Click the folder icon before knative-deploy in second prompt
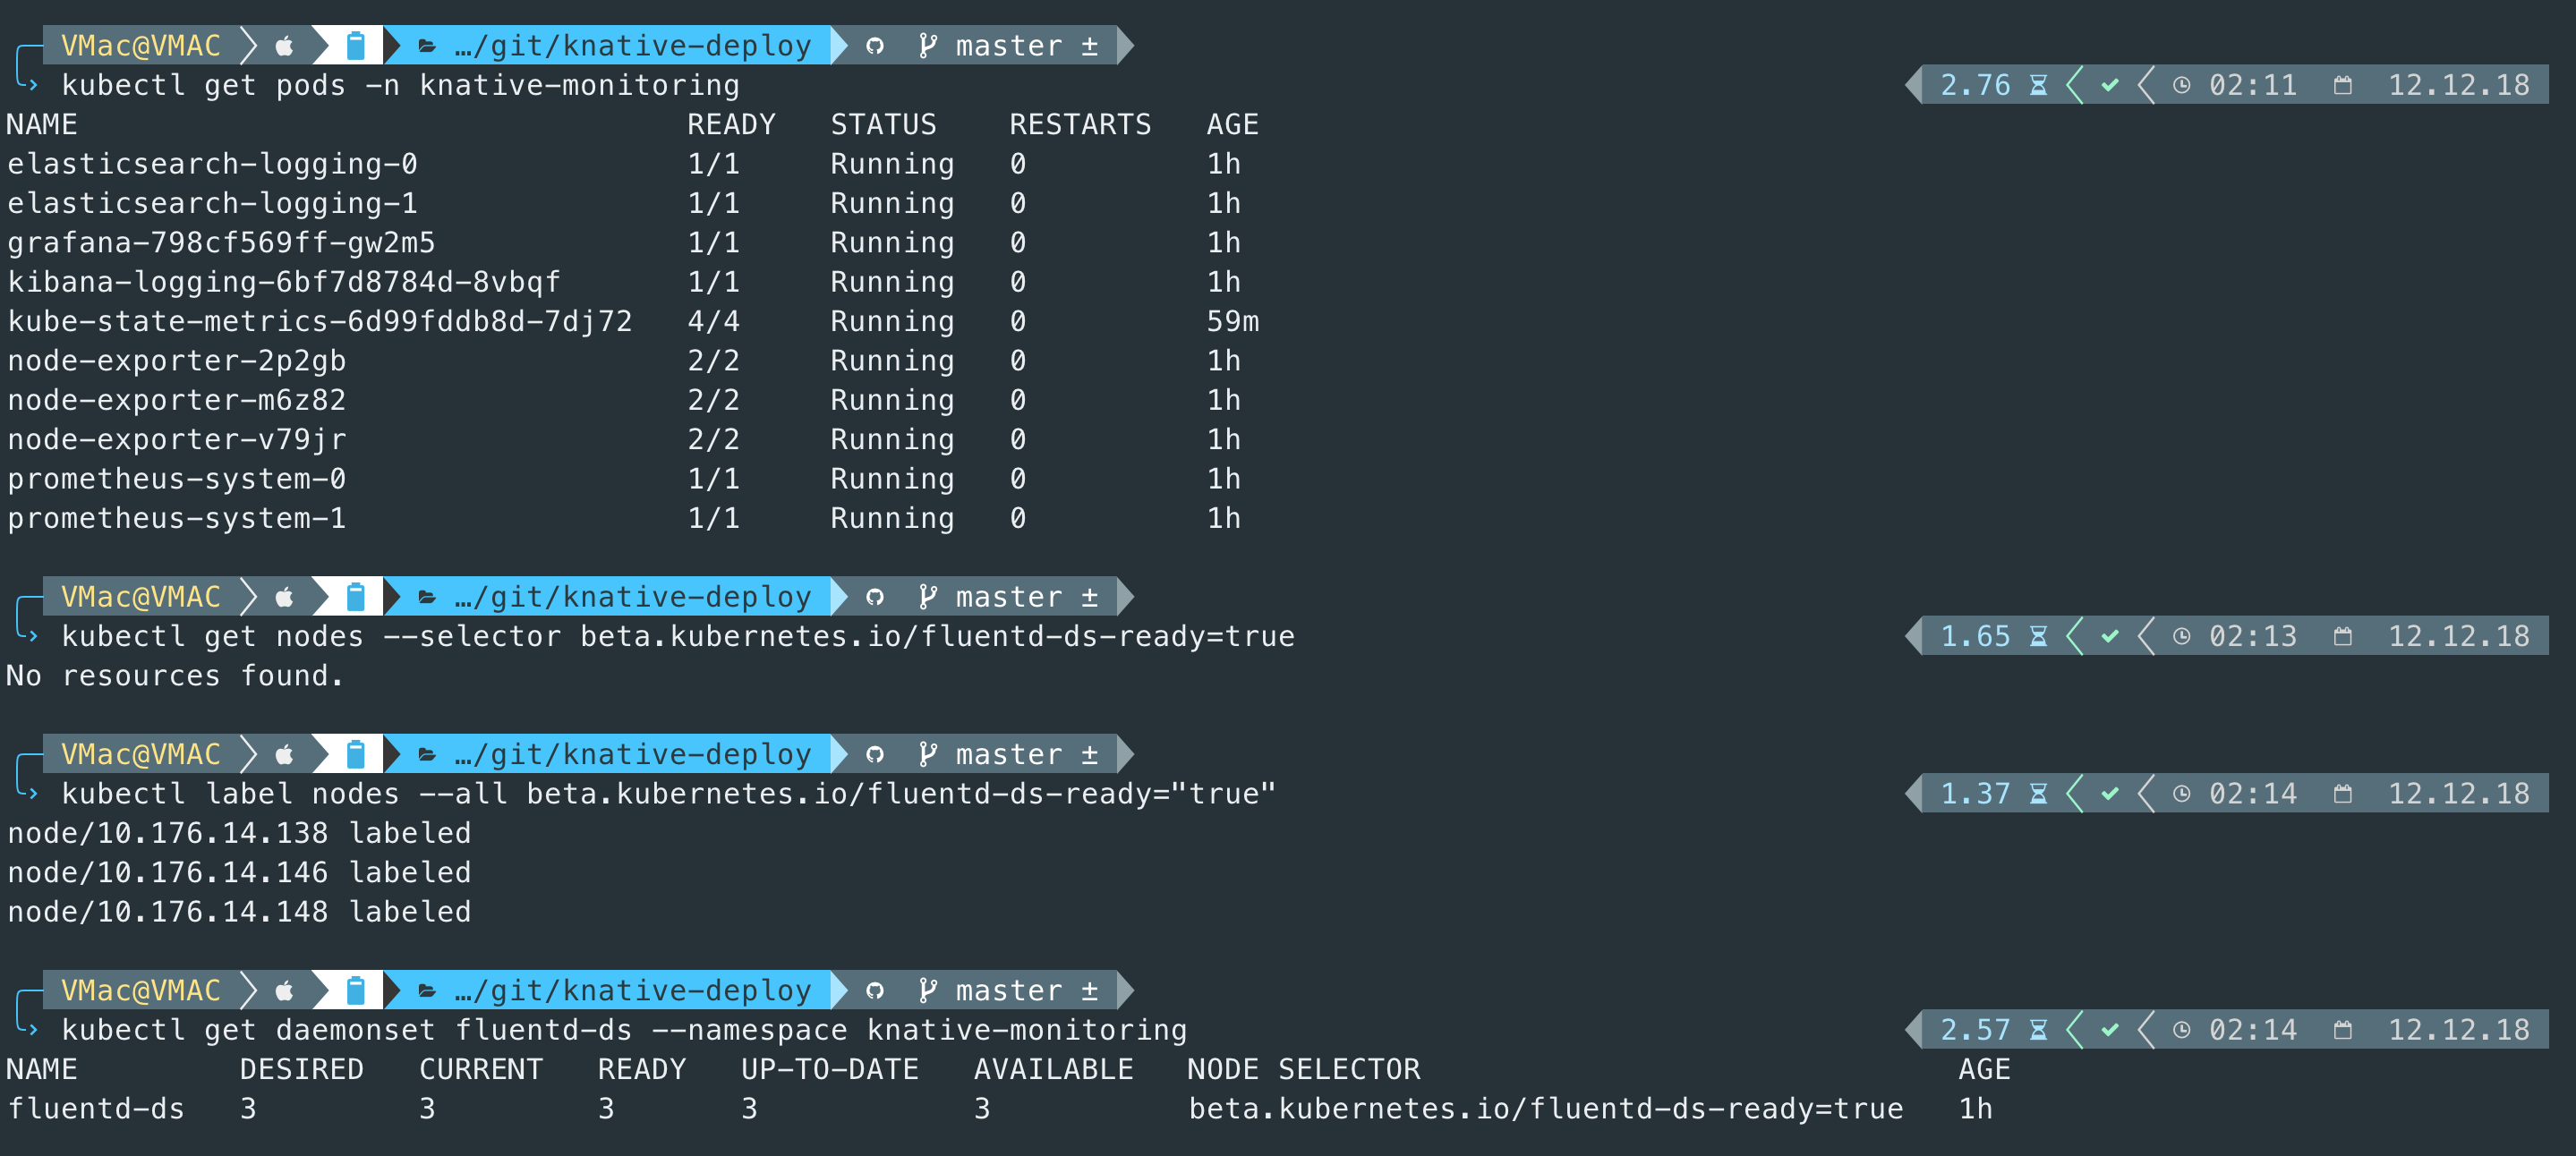 (x=427, y=597)
